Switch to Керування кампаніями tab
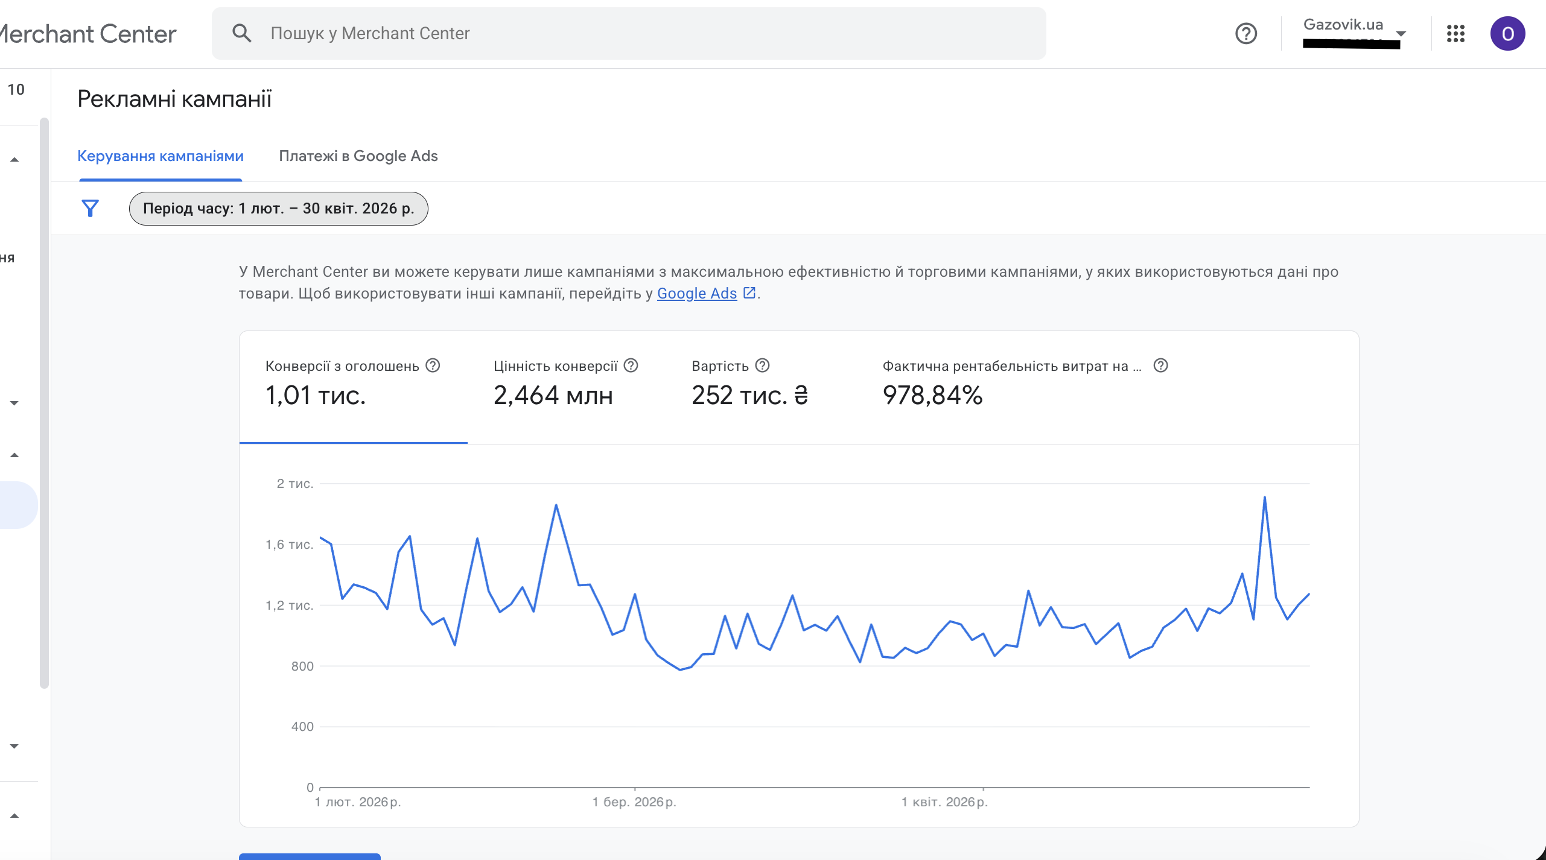This screenshot has width=1546, height=860. pos(161,156)
